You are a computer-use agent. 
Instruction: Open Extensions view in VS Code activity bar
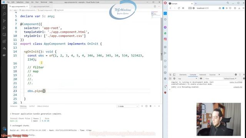click(x=4, y=41)
